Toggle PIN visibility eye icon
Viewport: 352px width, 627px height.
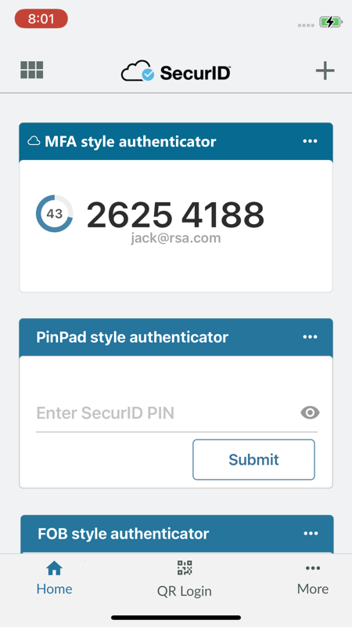[310, 412]
